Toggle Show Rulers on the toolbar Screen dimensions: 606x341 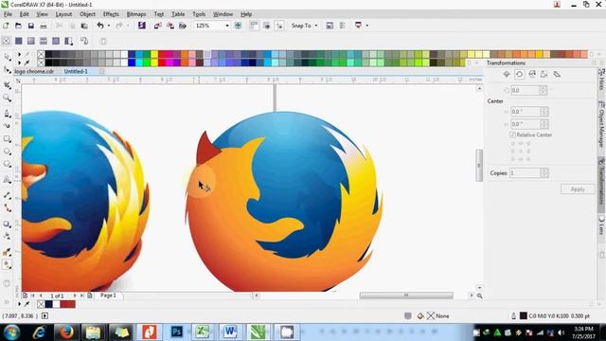click(254, 26)
